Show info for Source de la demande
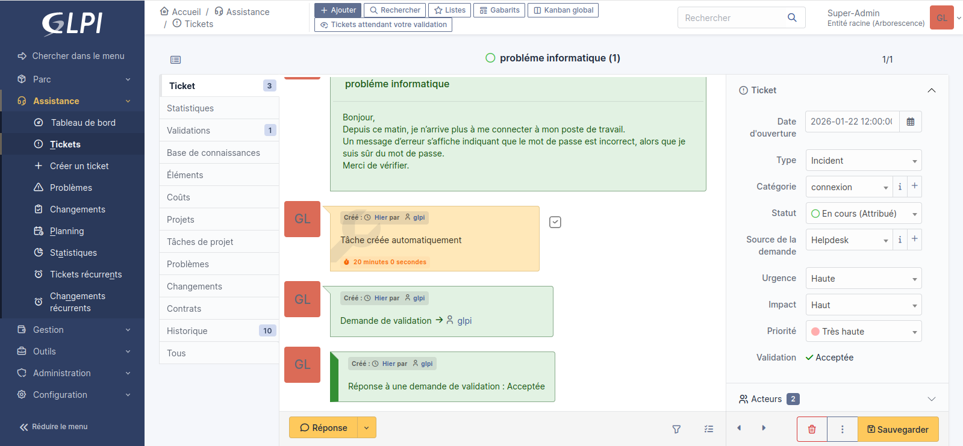 click(900, 240)
